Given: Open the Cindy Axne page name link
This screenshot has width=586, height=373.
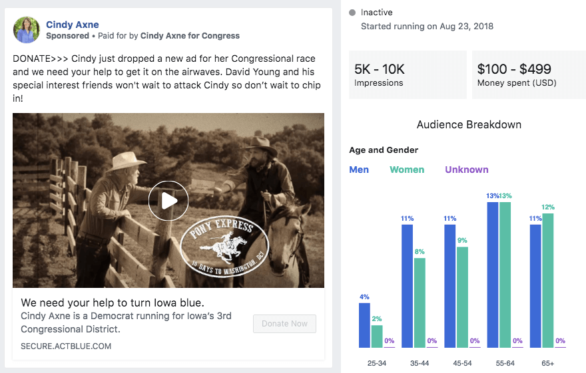Looking at the screenshot, I should tap(72, 25).
